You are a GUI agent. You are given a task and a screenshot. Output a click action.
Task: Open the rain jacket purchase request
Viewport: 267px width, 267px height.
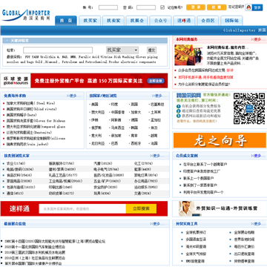click(x=27, y=145)
